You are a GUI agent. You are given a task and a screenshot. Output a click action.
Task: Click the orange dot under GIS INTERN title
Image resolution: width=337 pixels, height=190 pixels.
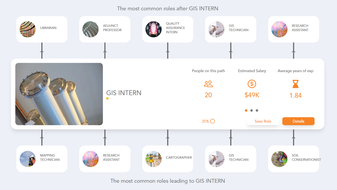(x=107, y=98)
